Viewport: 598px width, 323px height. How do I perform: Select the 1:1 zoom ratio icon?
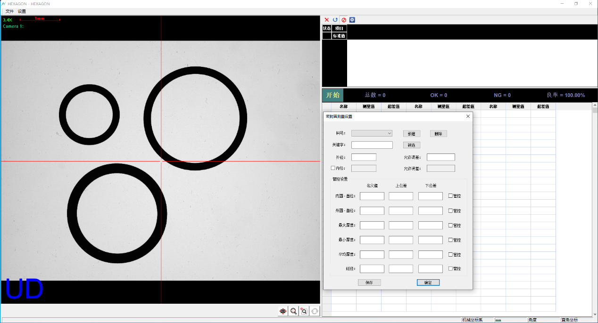pos(282,311)
